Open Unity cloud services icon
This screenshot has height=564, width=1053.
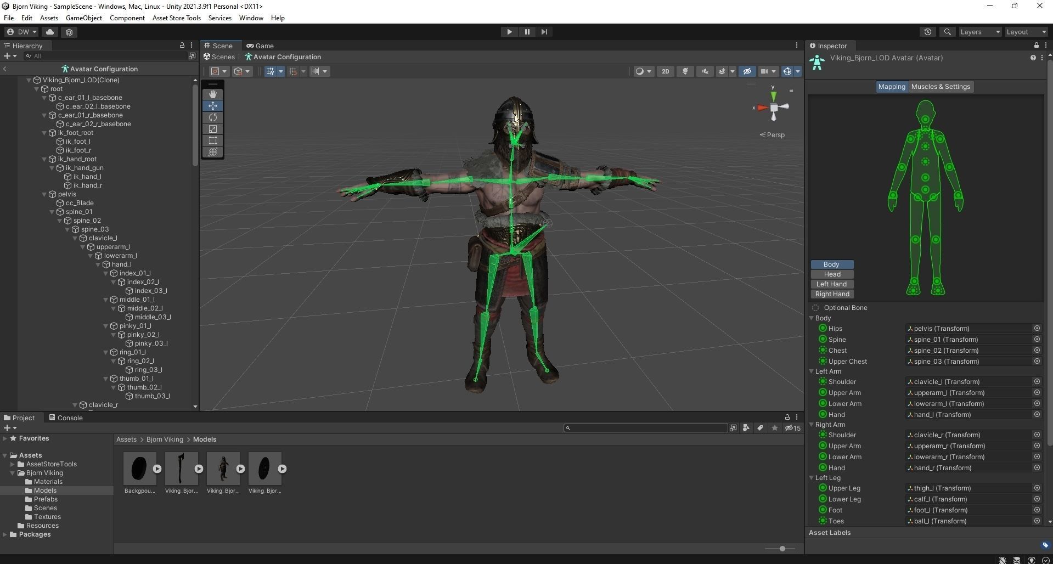[x=50, y=32]
